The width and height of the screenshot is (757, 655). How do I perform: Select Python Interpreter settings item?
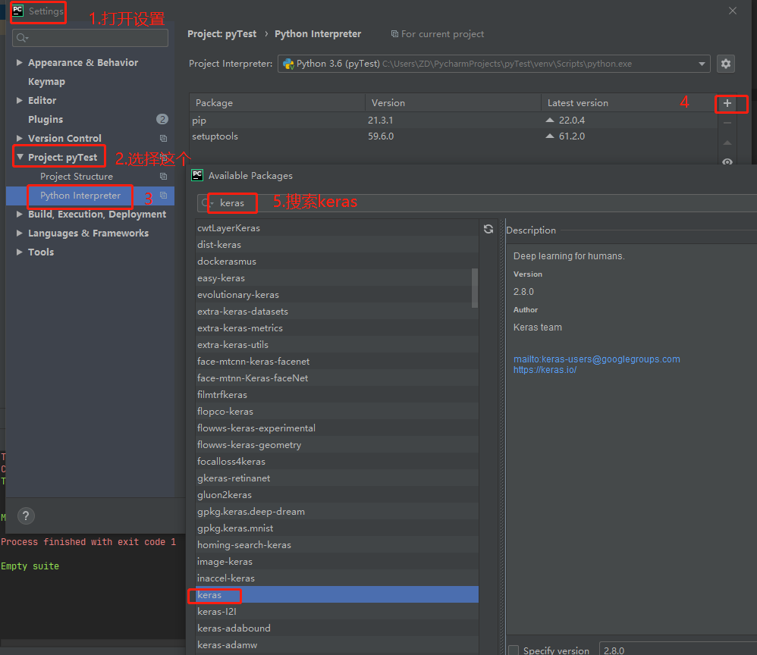pyautogui.click(x=80, y=196)
